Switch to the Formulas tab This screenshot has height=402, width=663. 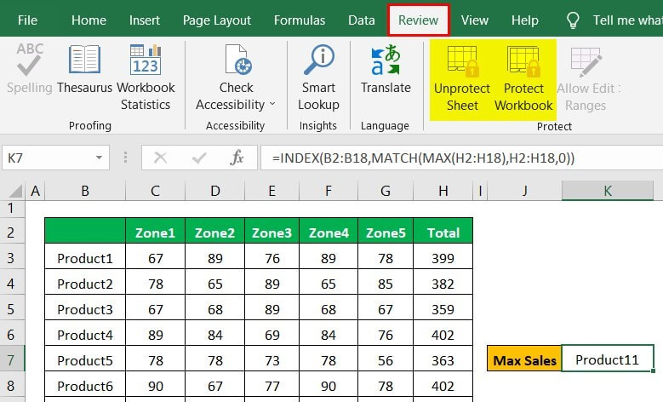click(300, 20)
